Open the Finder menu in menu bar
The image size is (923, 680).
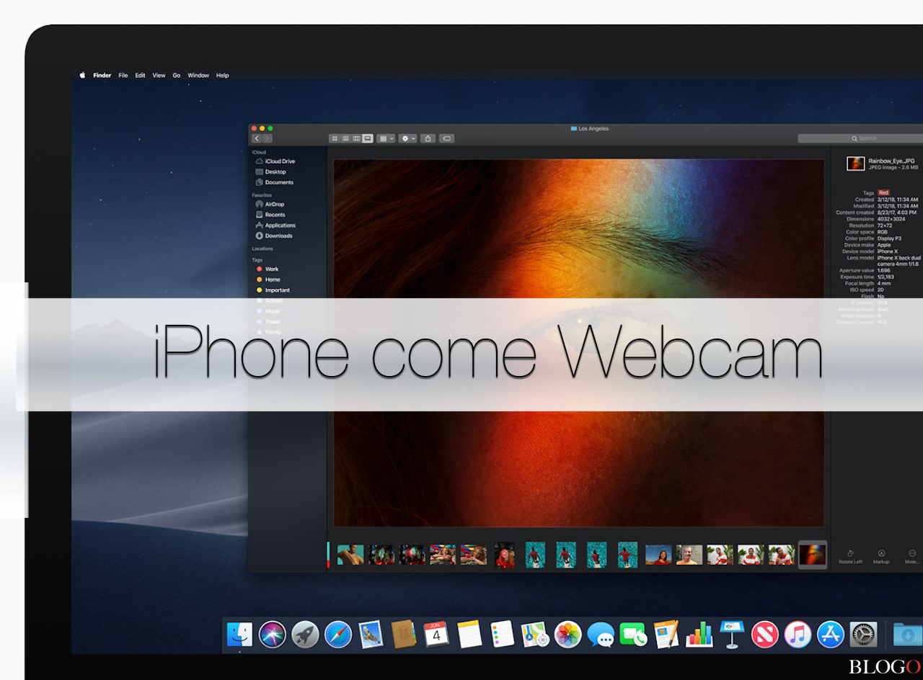(x=102, y=75)
